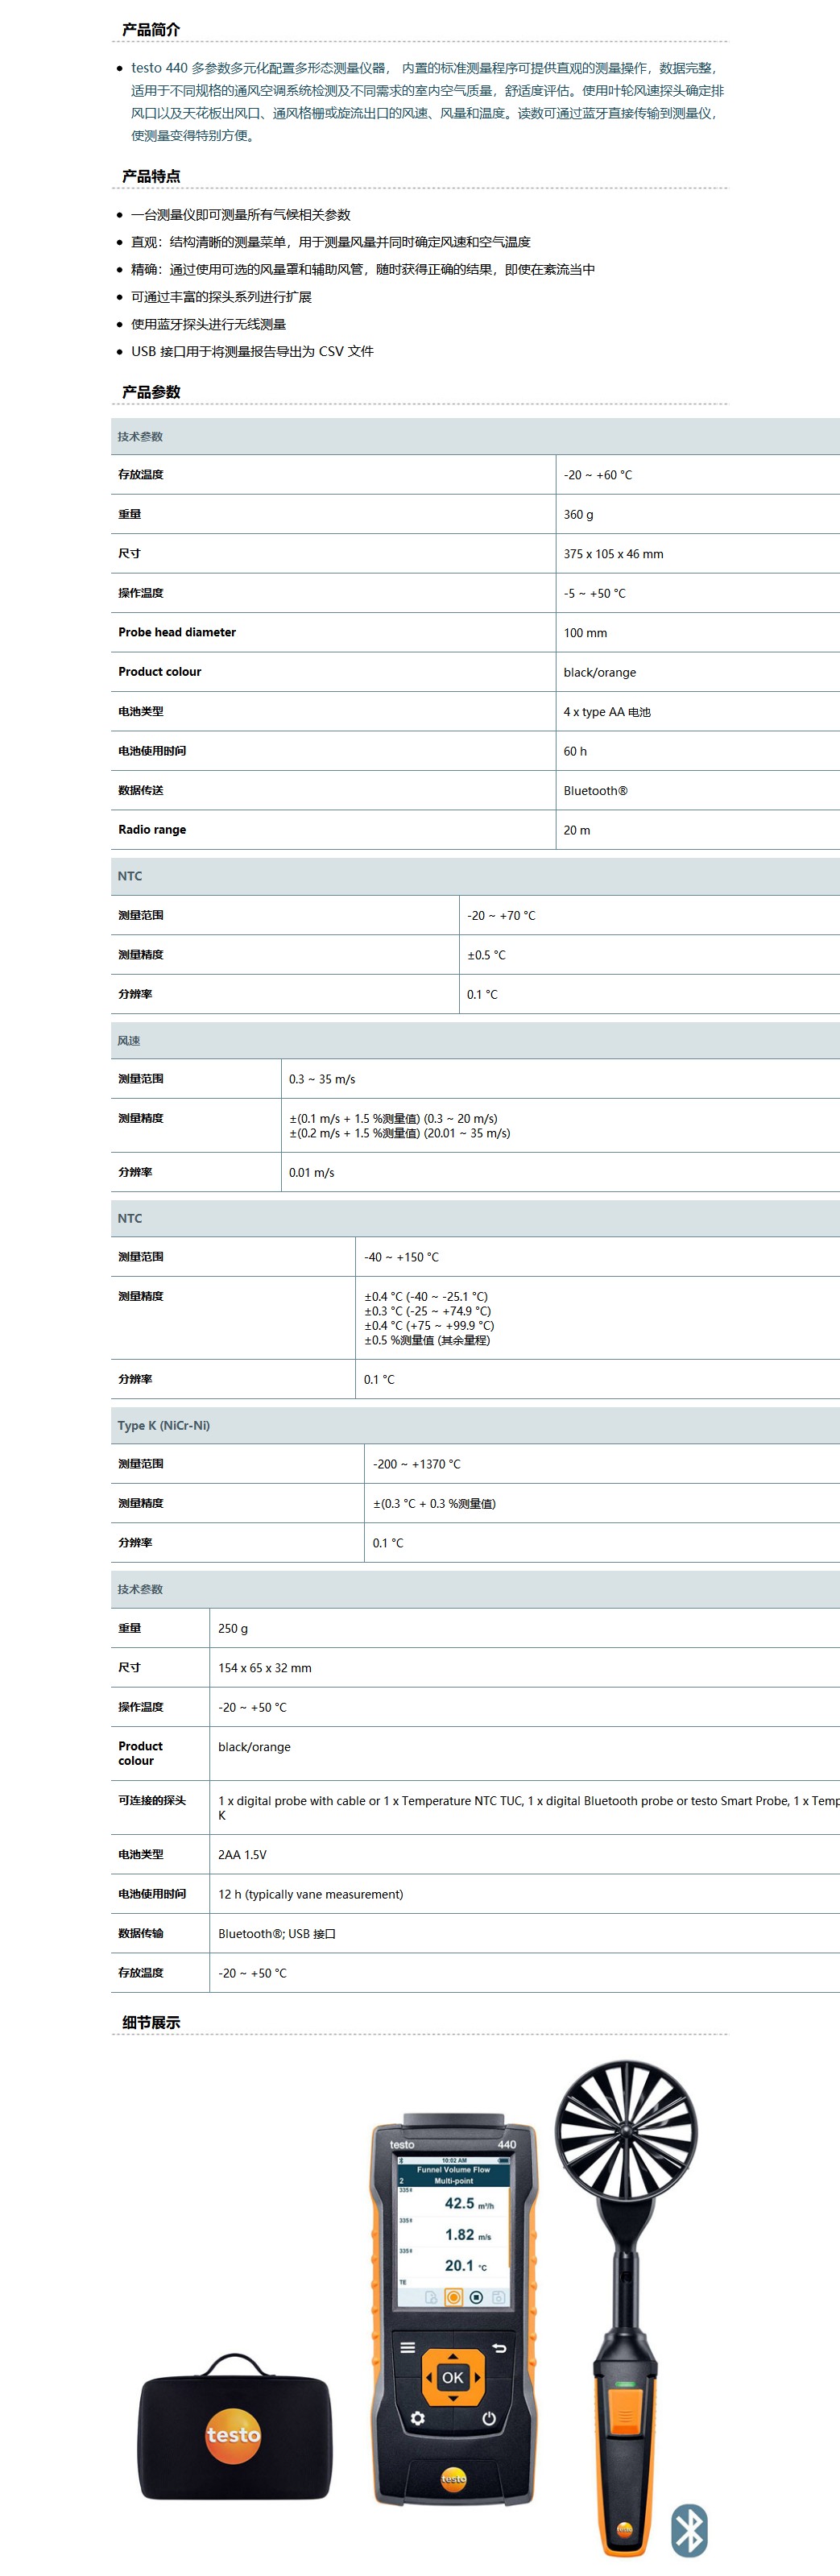Click the value Bluetooth®; USB 接口
Image resolution: width=840 pixels, height=2576 pixels.
[277, 1934]
